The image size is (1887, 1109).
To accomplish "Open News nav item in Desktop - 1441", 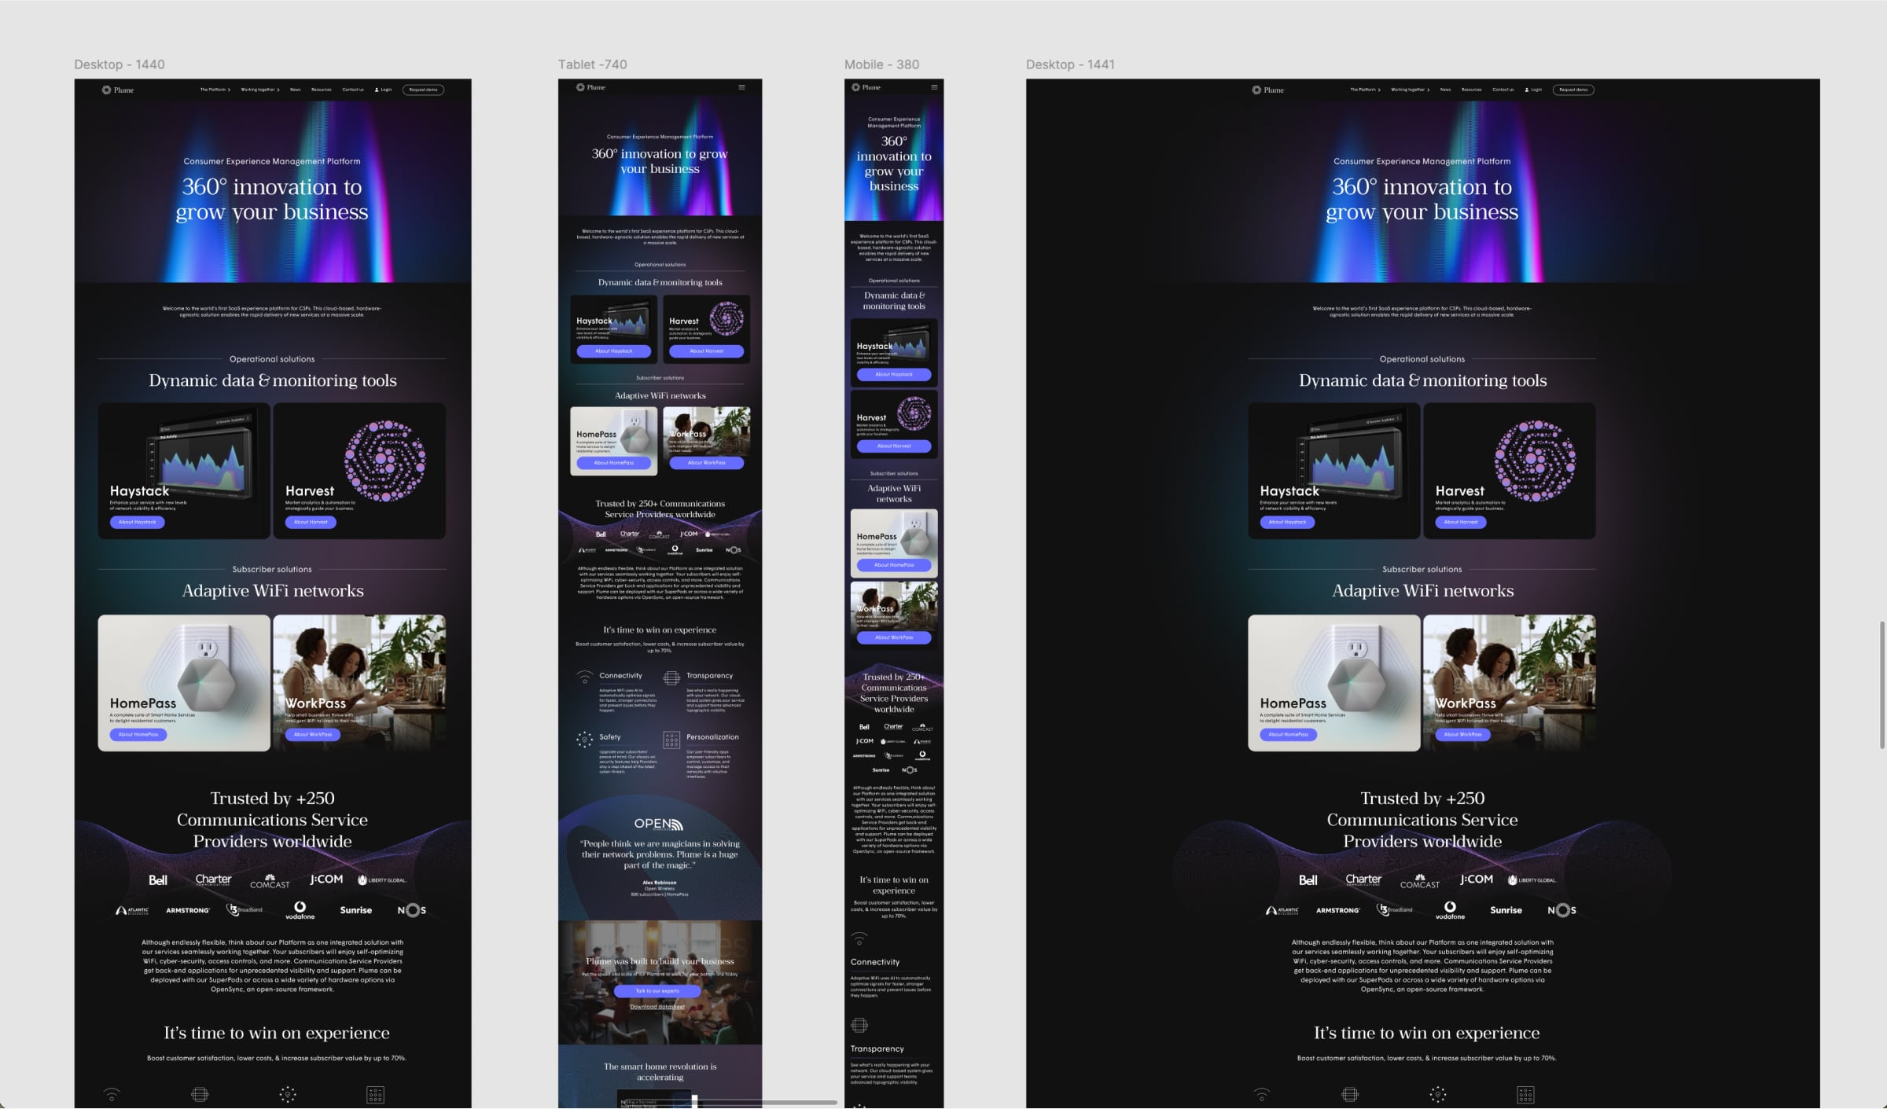I will (1445, 90).
